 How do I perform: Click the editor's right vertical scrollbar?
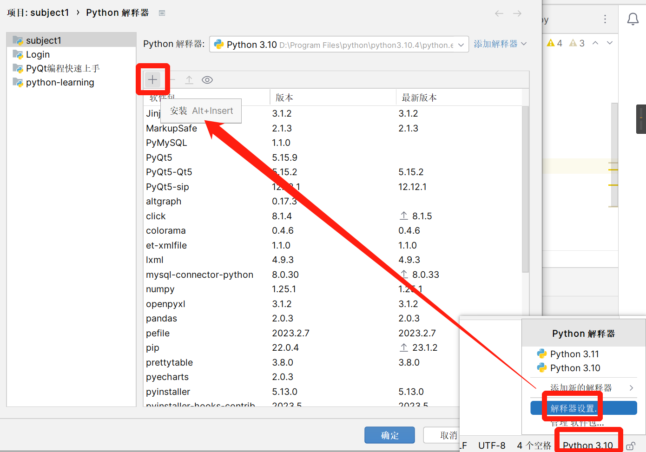614,155
